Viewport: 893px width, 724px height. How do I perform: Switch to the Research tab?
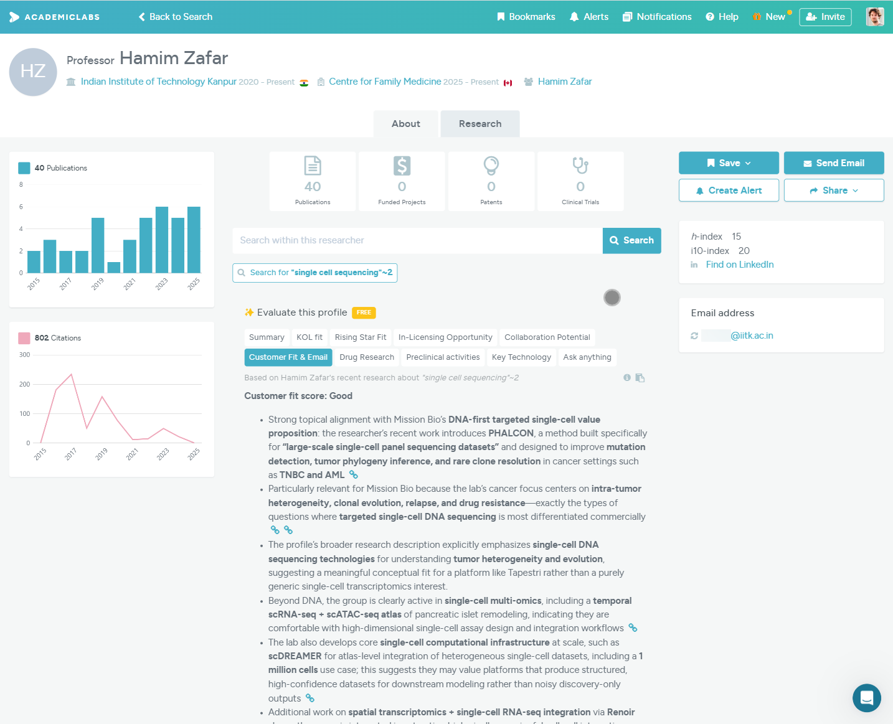coord(480,124)
